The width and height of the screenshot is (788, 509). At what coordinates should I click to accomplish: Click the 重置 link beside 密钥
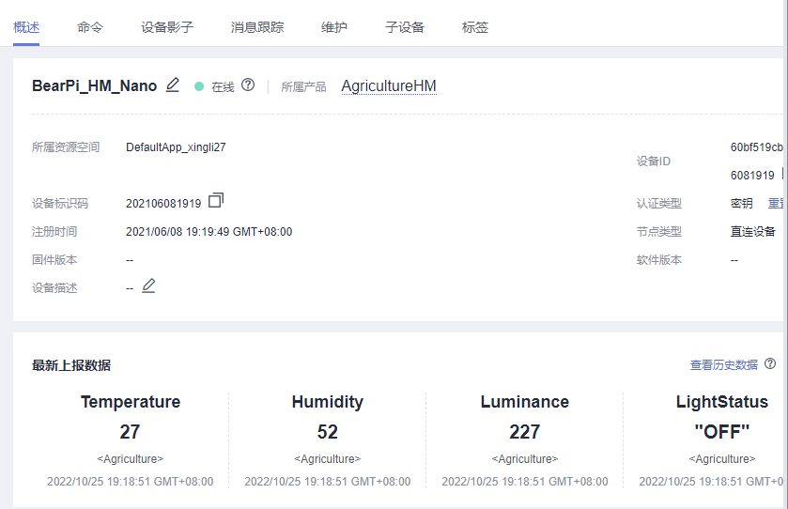coord(777,204)
